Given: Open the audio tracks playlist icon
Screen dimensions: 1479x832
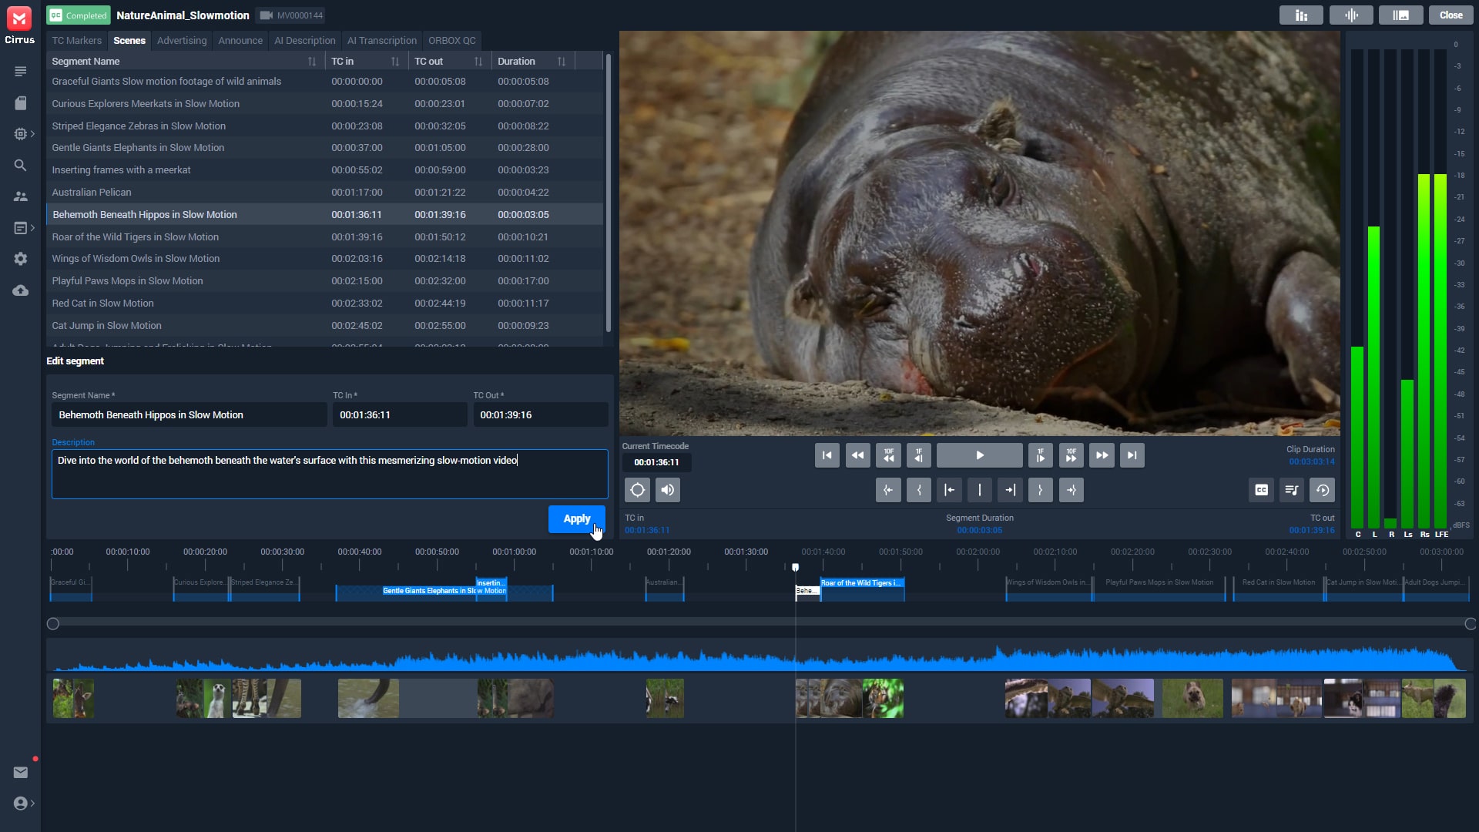Looking at the screenshot, I should (1292, 490).
